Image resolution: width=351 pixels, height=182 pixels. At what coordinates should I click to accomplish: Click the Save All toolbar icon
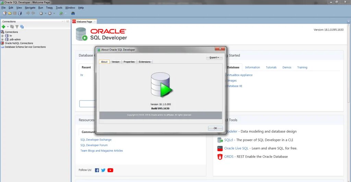pos(20,13)
